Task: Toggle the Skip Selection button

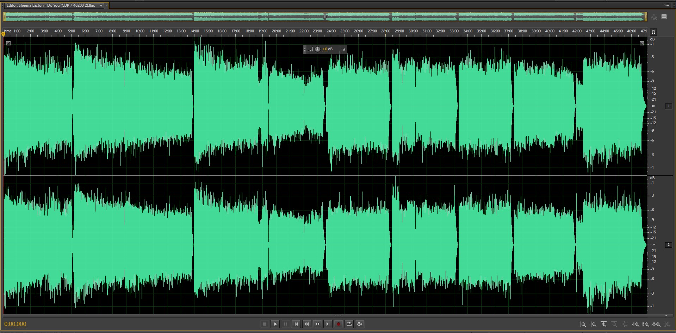Action: point(360,324)
